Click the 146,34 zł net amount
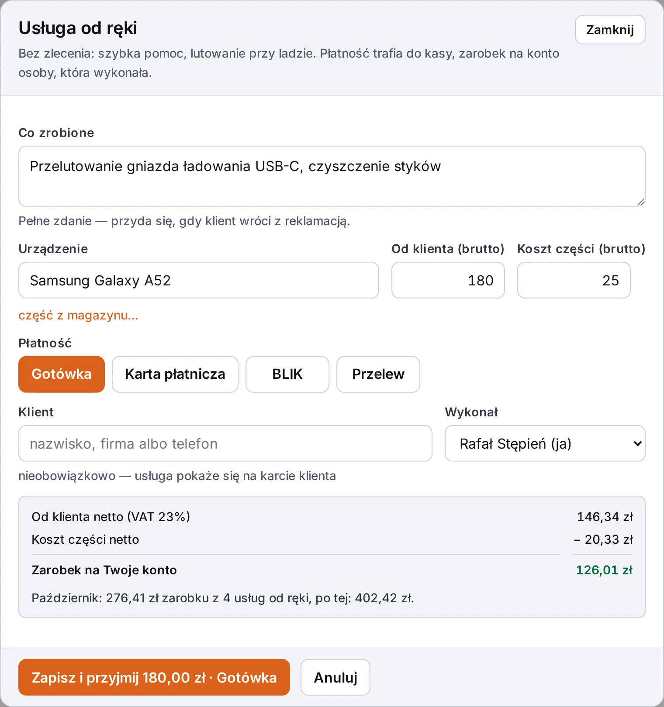Screen dimensions: 664x707 (x=605, y=517)
